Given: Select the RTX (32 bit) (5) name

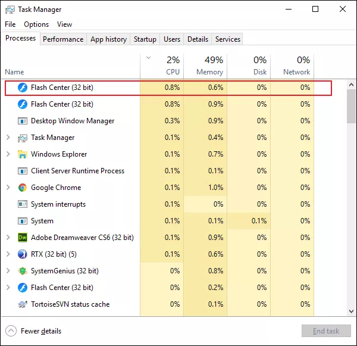Looking at the screenshot, I should tap(54, 254).
